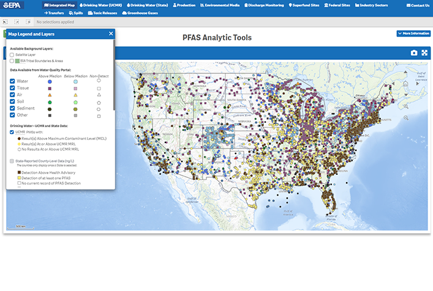Enable the Satellite Layer checkbox
The image size is (433, 291).
[x=12, y=54]
